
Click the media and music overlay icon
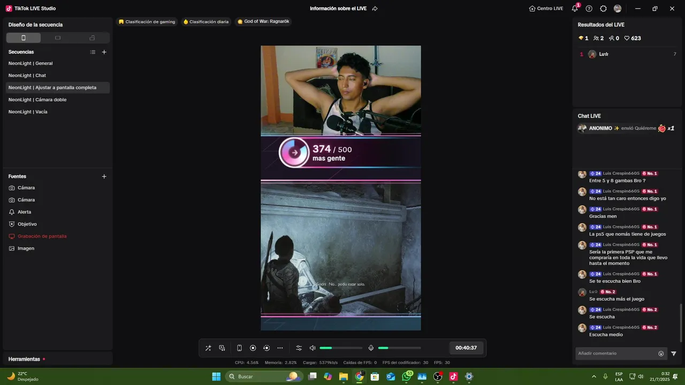coord(222,348)
